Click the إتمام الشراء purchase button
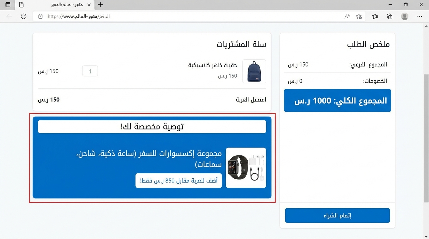The width and height of the screenshot is (429, 239). click(x=337, y=215)
